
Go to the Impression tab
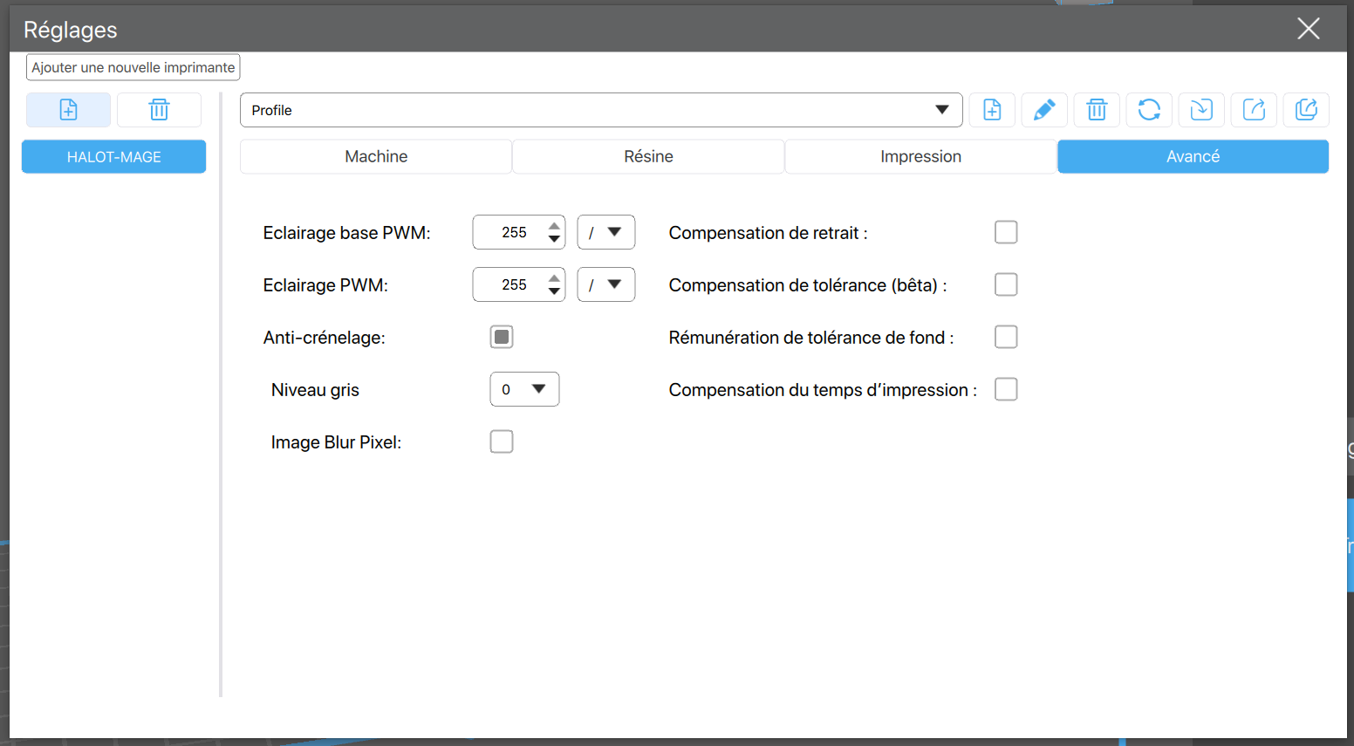coord(920,157)
